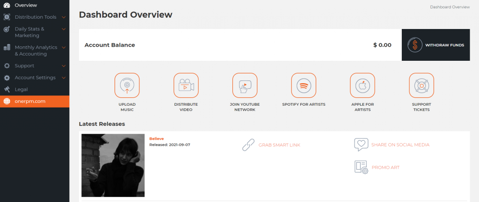Click the heart speech-bubble share icon
479x202 pixels.
pyautogui.click(x=361, y=144)
